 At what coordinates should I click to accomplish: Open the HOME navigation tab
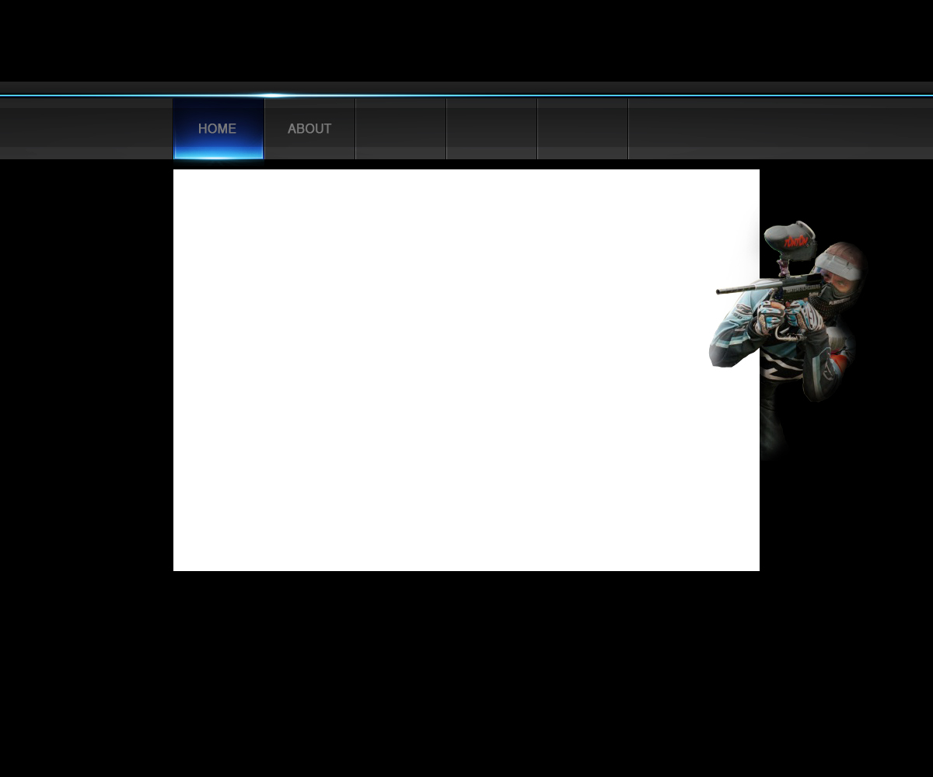coord(218,129)
